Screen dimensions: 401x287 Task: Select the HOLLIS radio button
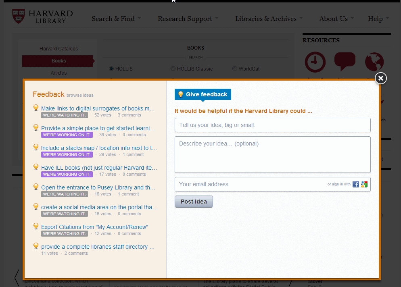tap(111, 69)
